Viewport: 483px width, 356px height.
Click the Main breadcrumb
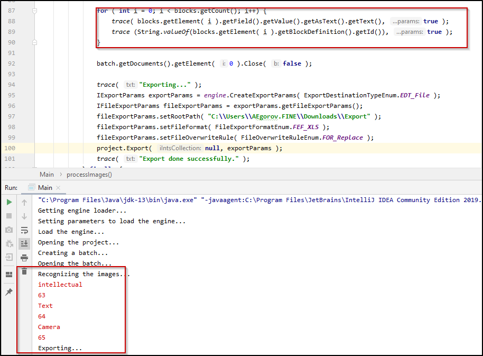47,175
